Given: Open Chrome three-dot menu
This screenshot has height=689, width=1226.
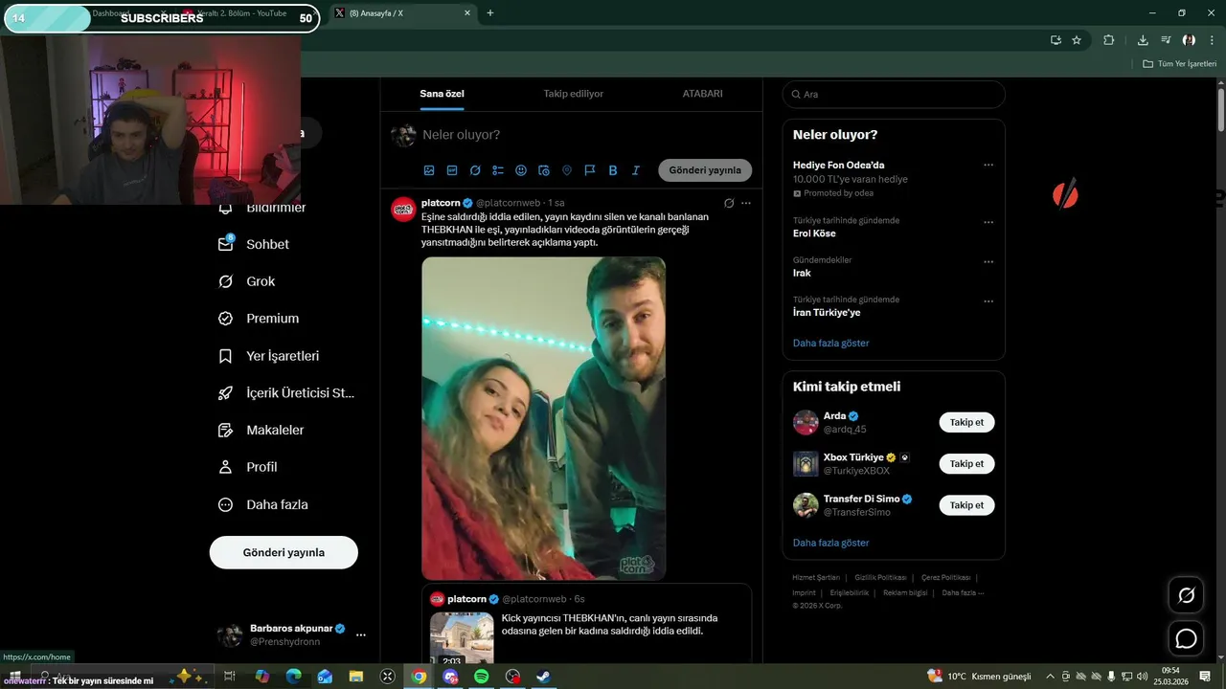Looking at the screenshot, I should pos(1212,40).
